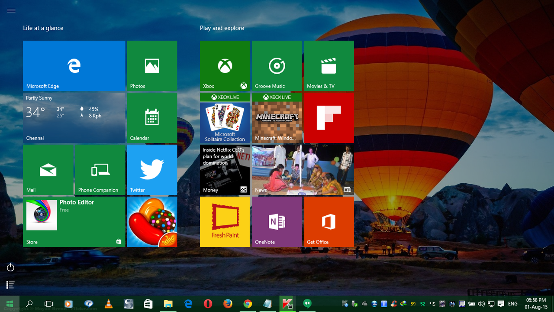
Task: Open the Flipboard tile
Action: tap(329, 118)
